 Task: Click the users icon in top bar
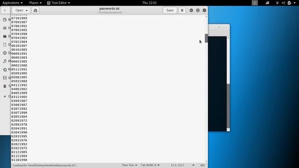(267, 3)
